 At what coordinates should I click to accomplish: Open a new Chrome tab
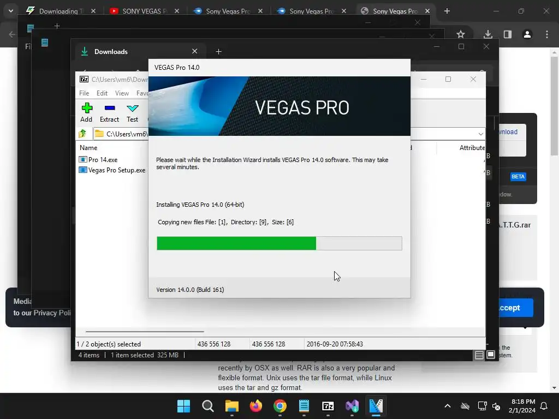(x=447, y=11)
